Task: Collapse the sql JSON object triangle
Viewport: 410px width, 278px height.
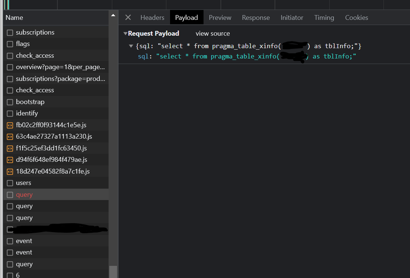Action: pyautogui.click(x=131, y=46)
